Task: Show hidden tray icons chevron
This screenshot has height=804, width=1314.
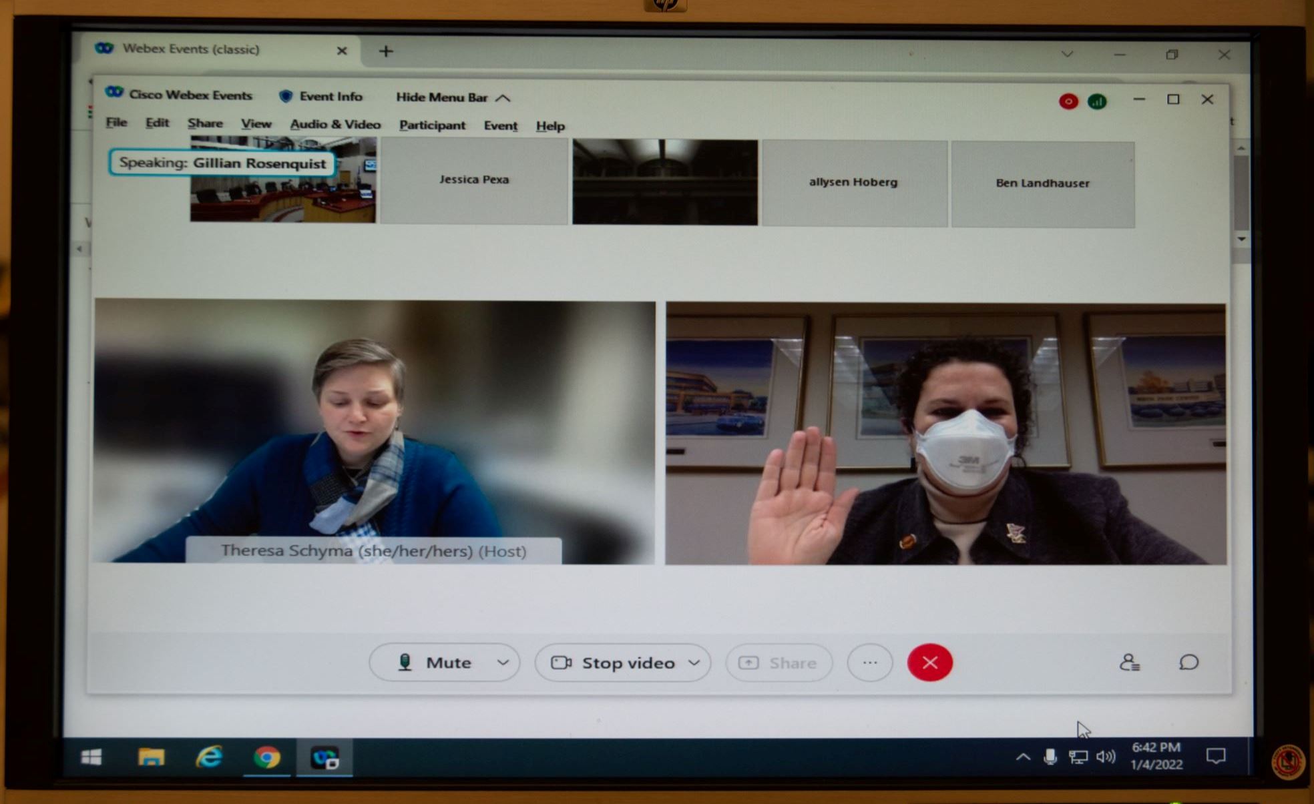Action: (x=1022, y=757)
